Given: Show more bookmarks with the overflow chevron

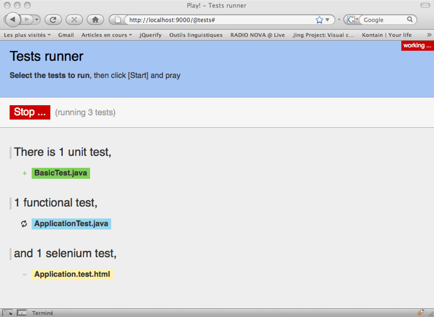Looking at the screenshot, I should (x=429, y=35).
